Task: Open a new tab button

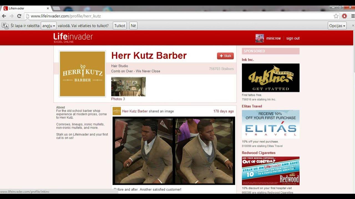Action: tap(56, 8)
